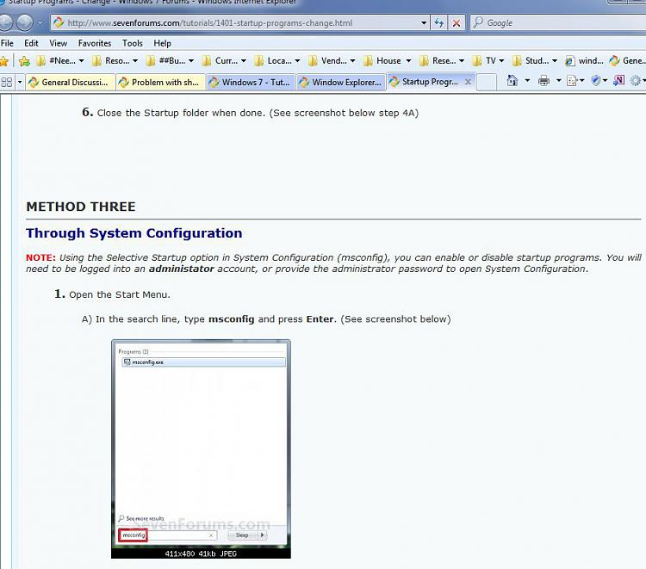Switch to the General Discussi... tab

[x=71, y=83]
